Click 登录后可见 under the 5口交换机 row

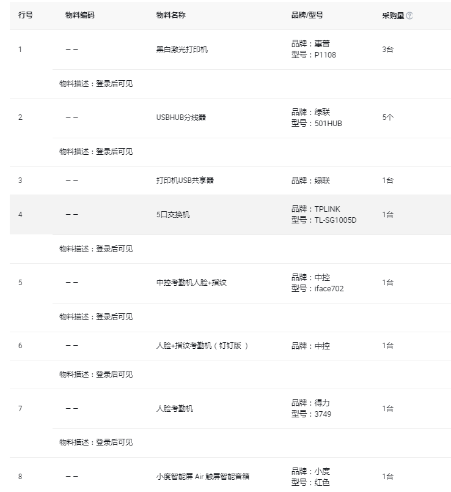[x=114, y=249]
